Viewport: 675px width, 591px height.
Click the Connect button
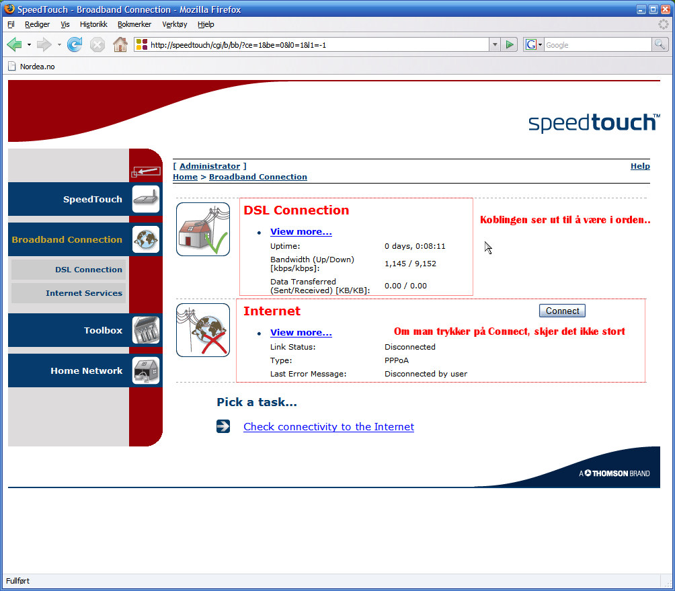coord(562,311)
